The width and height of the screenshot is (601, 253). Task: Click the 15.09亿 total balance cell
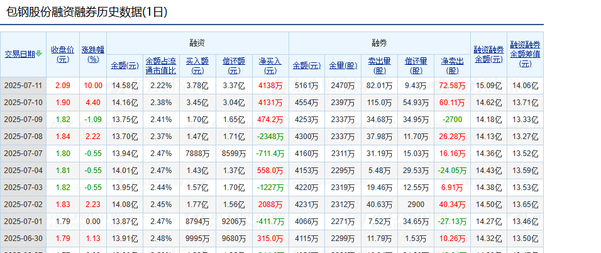[x=488, y=85]
